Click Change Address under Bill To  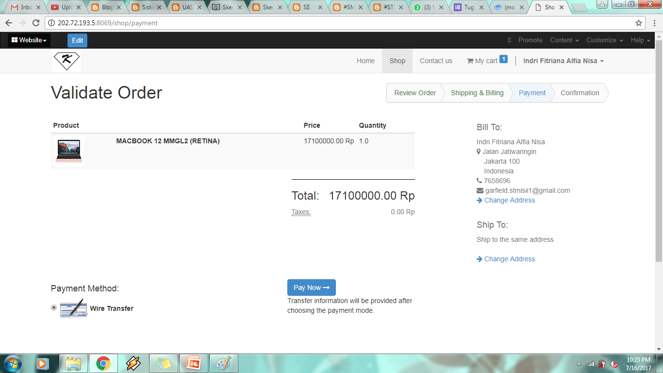tap(509, 201)
